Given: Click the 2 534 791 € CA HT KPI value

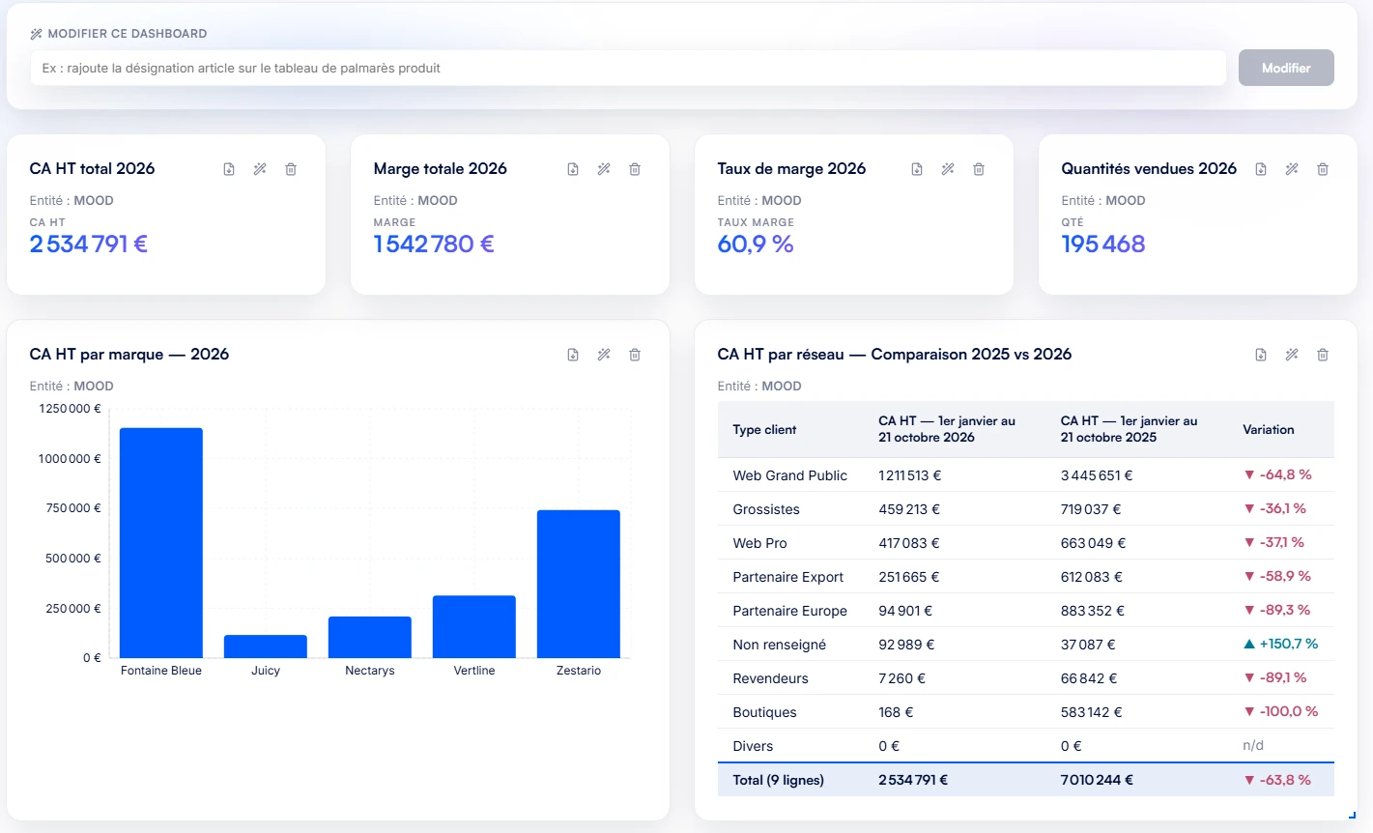Looking at the screenshot, I should (89, 244).
